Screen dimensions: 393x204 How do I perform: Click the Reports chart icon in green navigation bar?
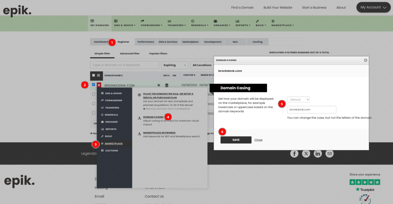point(237,21)
